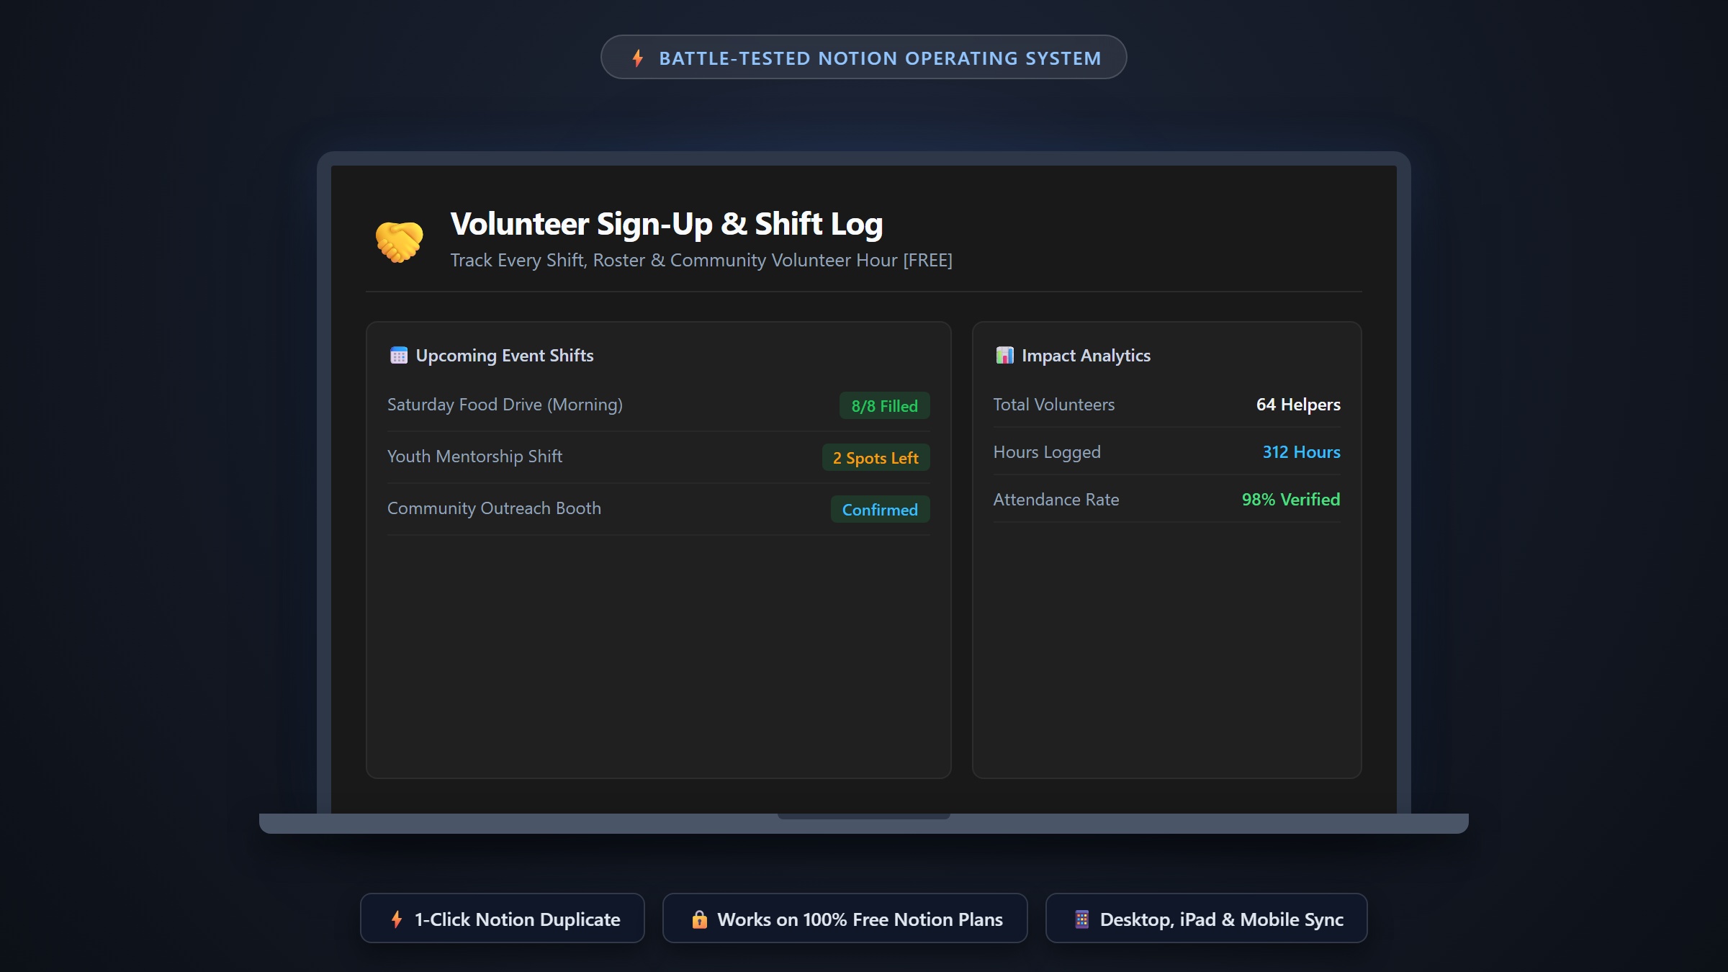Viewport: 1728px width, 972px height.
Task: Click the 312 Hours value
Action: click(1301, 451)
